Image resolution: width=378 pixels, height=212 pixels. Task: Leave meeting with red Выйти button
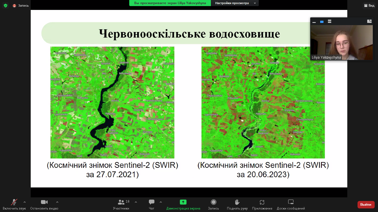(366, 205)
